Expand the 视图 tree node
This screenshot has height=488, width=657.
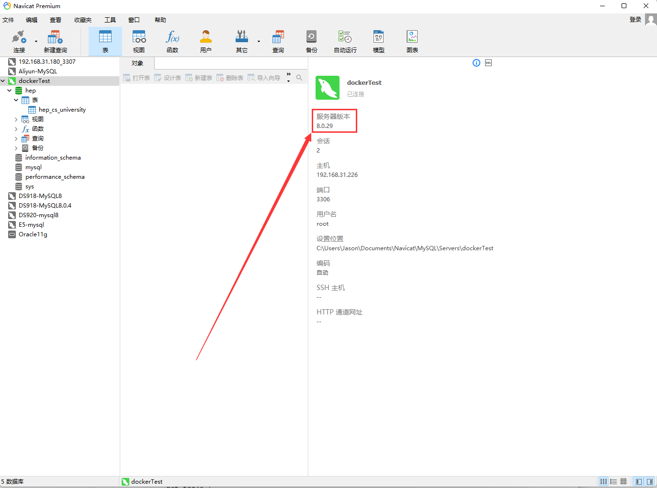(16, 119)
